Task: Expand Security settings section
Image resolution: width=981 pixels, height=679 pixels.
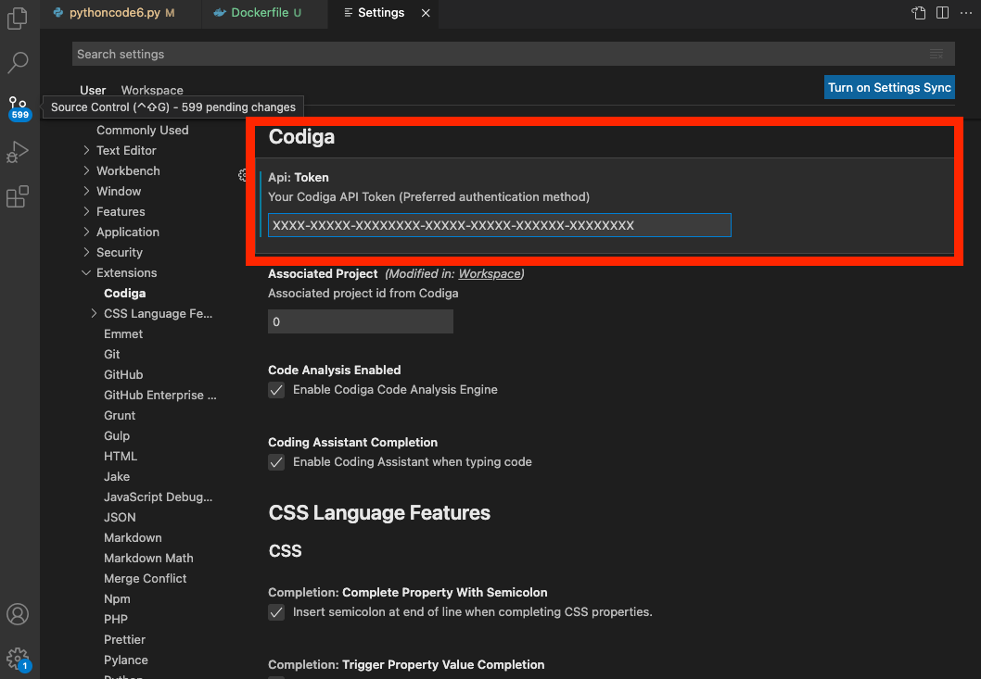Action: (x=86, y=252)
